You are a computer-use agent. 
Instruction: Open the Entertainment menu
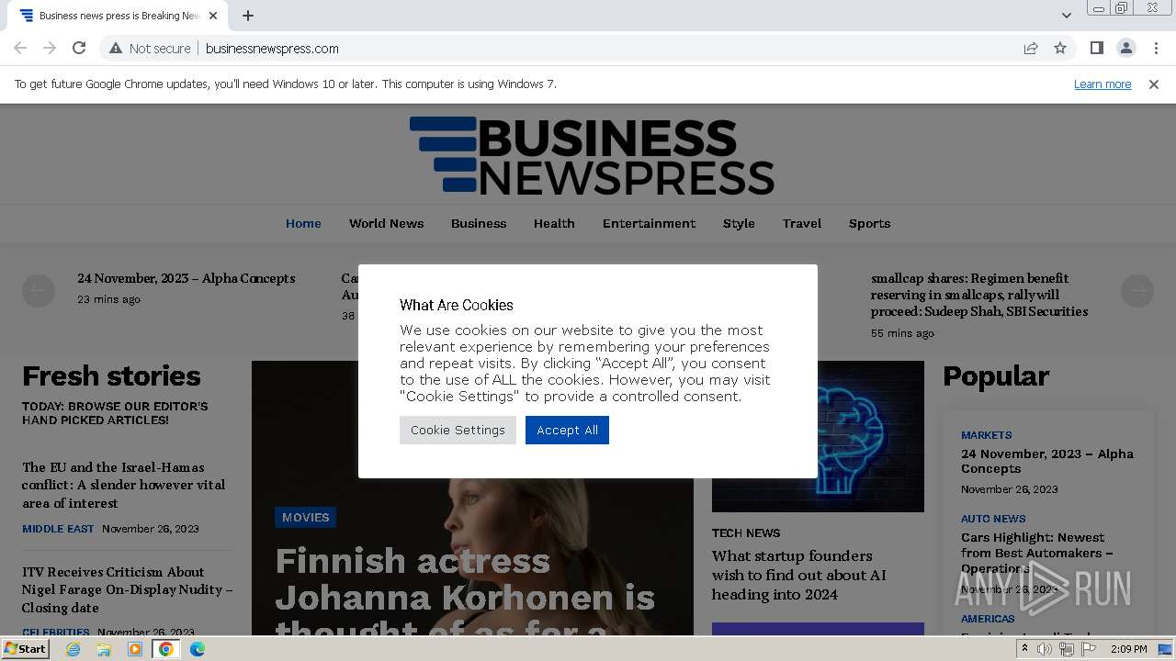click(649, 223)
